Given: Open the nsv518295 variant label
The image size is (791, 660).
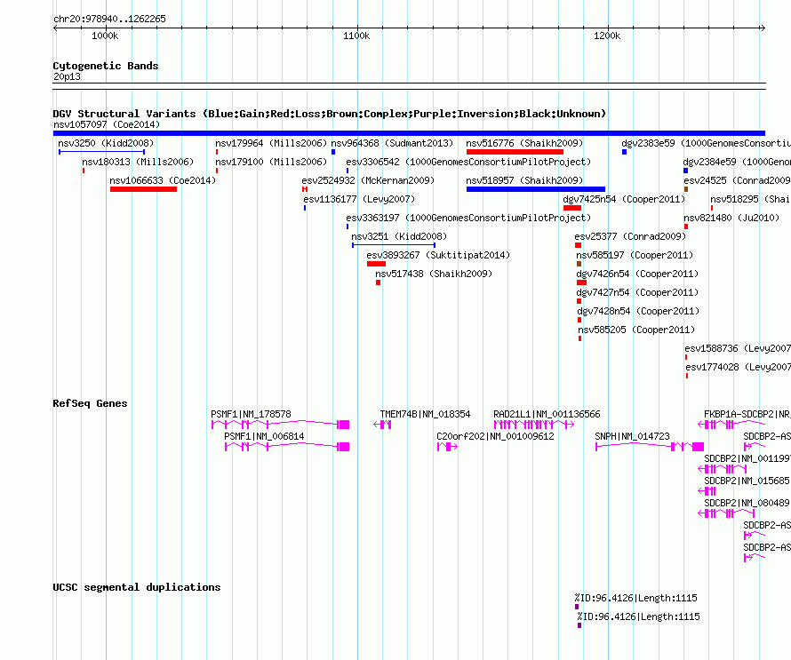Looking at the screenshot, I should coord(750,199).
